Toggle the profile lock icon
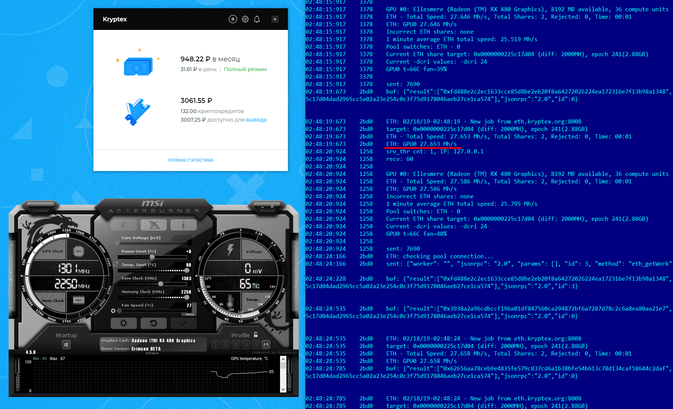This screenshot has height=409, width=673. coord(256,335)
